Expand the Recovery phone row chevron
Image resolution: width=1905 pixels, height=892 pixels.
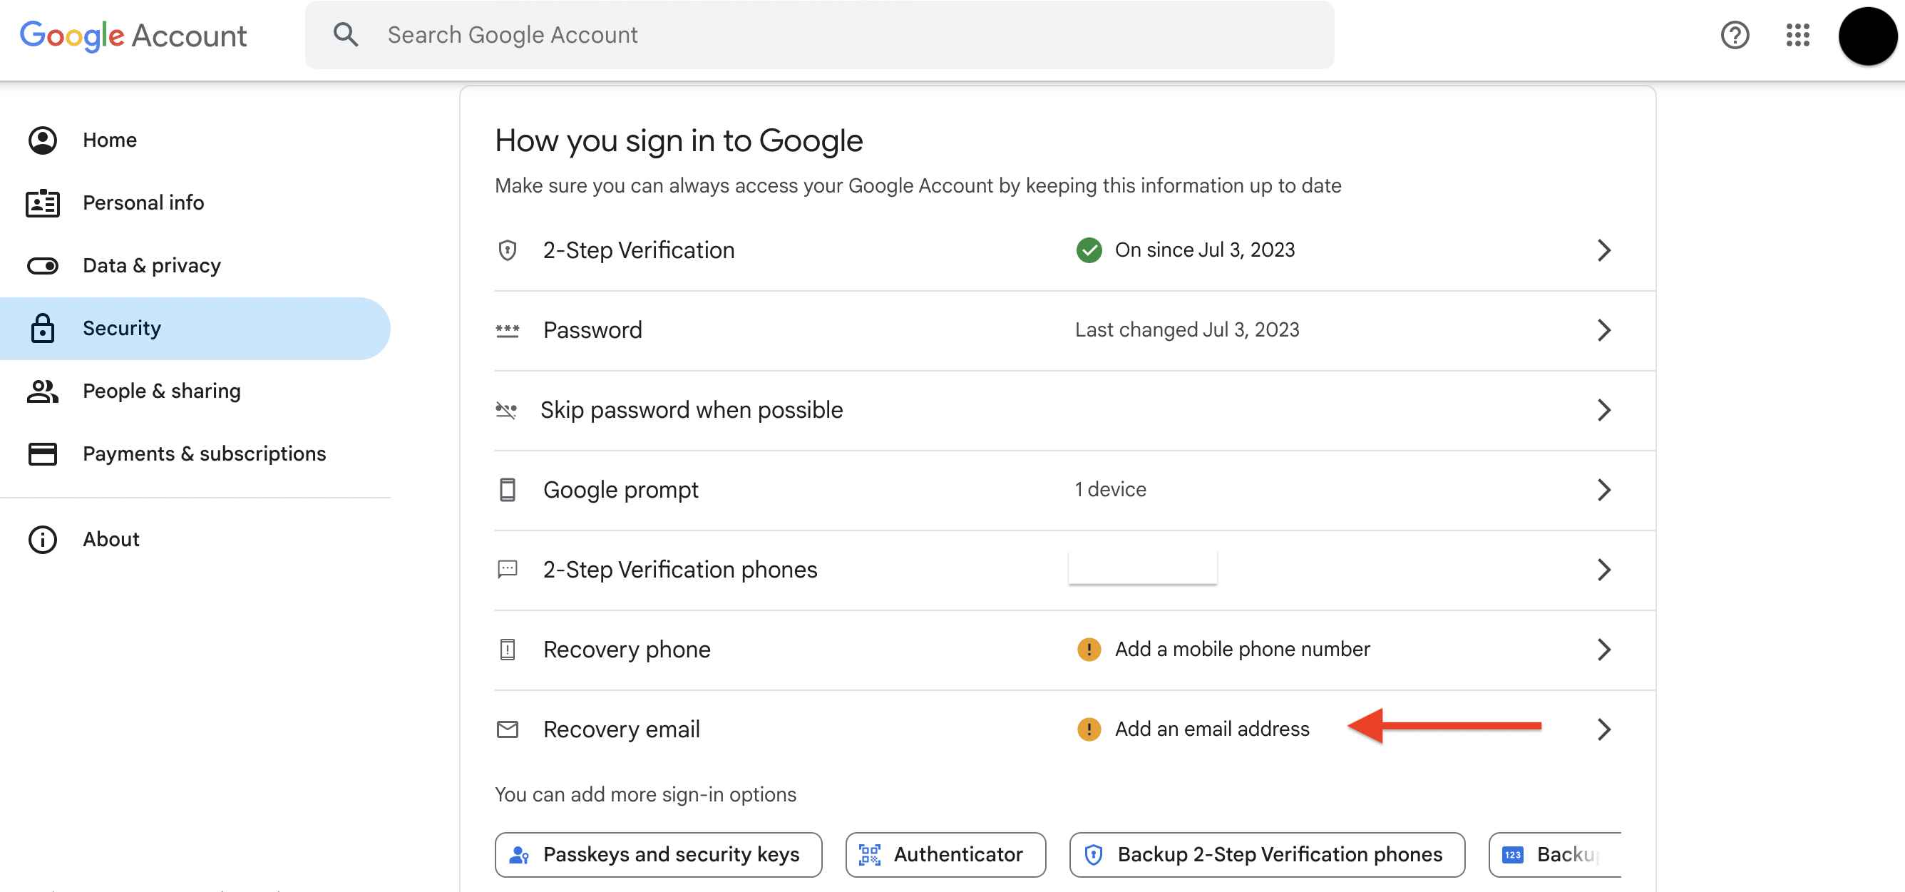1603,650
